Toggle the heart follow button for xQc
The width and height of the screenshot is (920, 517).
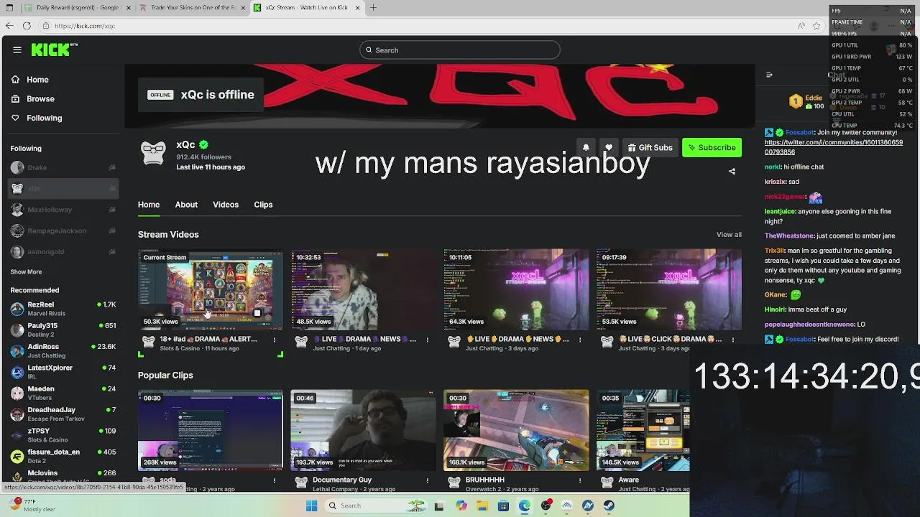pos(609,147)
